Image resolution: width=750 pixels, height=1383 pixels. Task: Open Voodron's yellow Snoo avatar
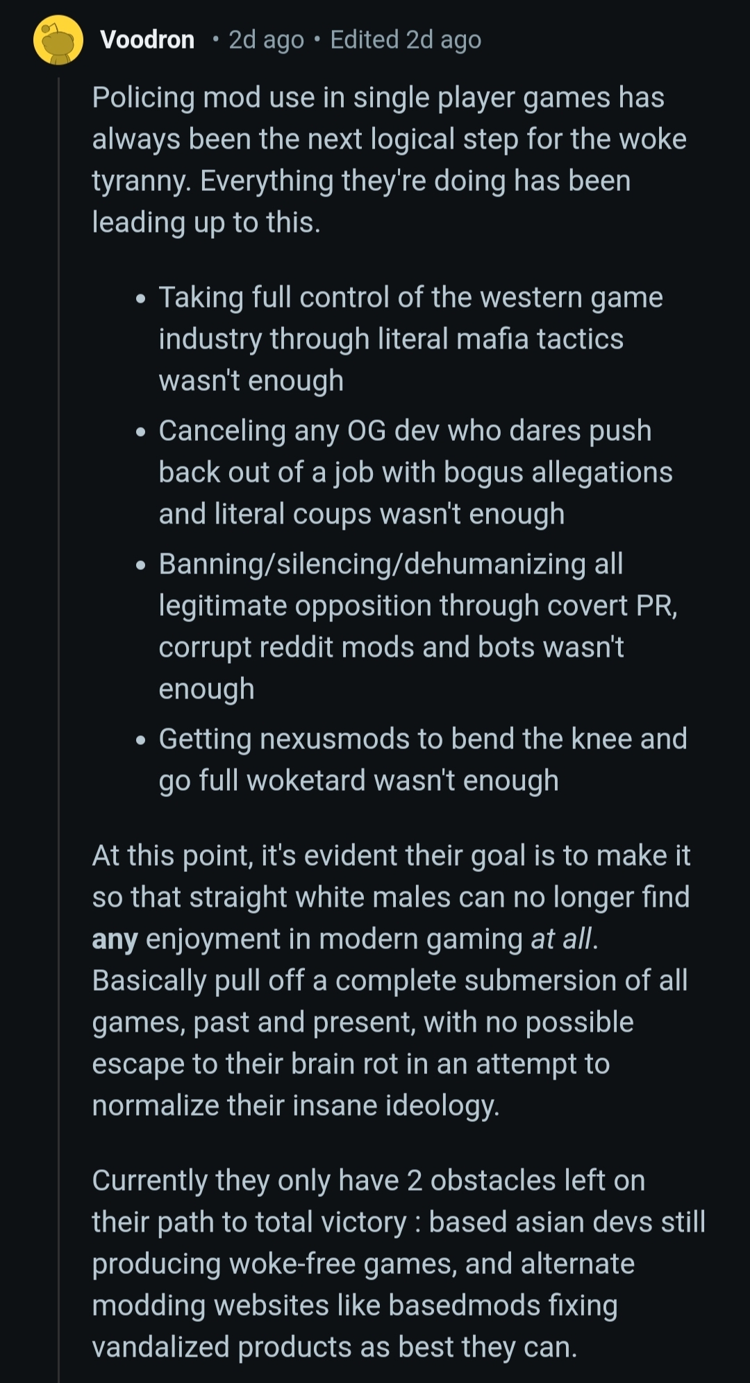click(58, 40)
